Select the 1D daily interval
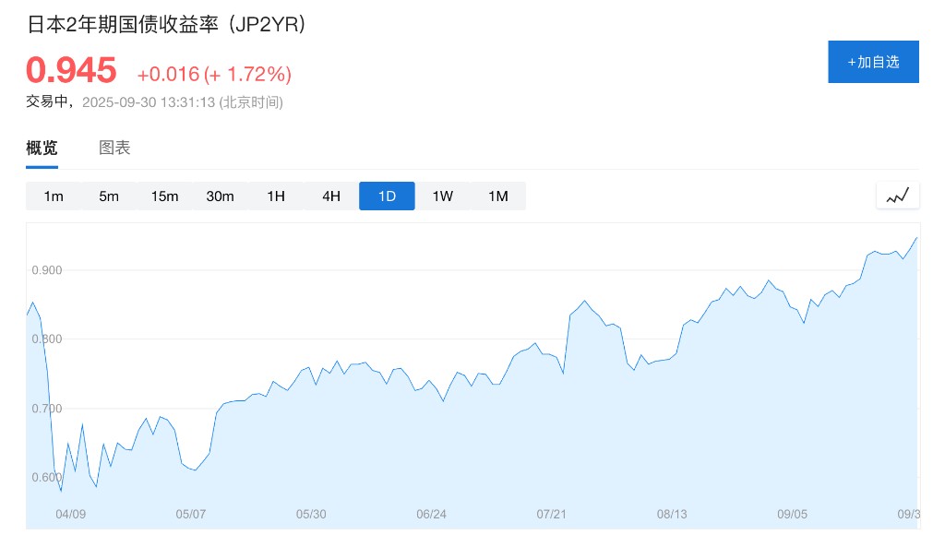The height and width of the screenshot is (535, 945). click(x=387, y=196)
